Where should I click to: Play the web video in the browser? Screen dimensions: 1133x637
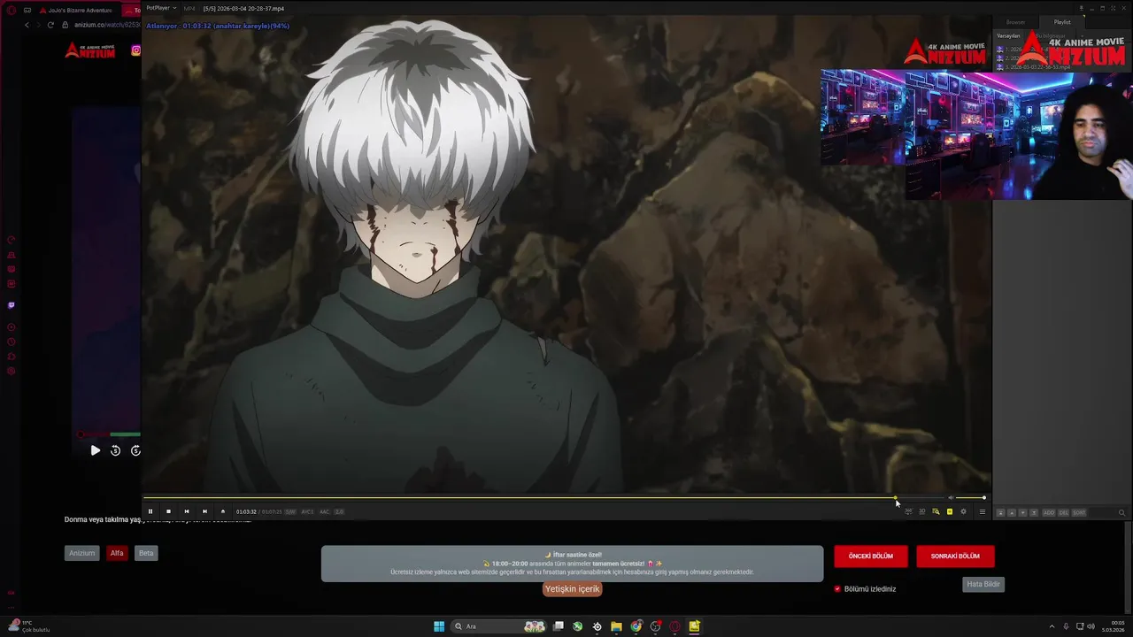[96, 450]
